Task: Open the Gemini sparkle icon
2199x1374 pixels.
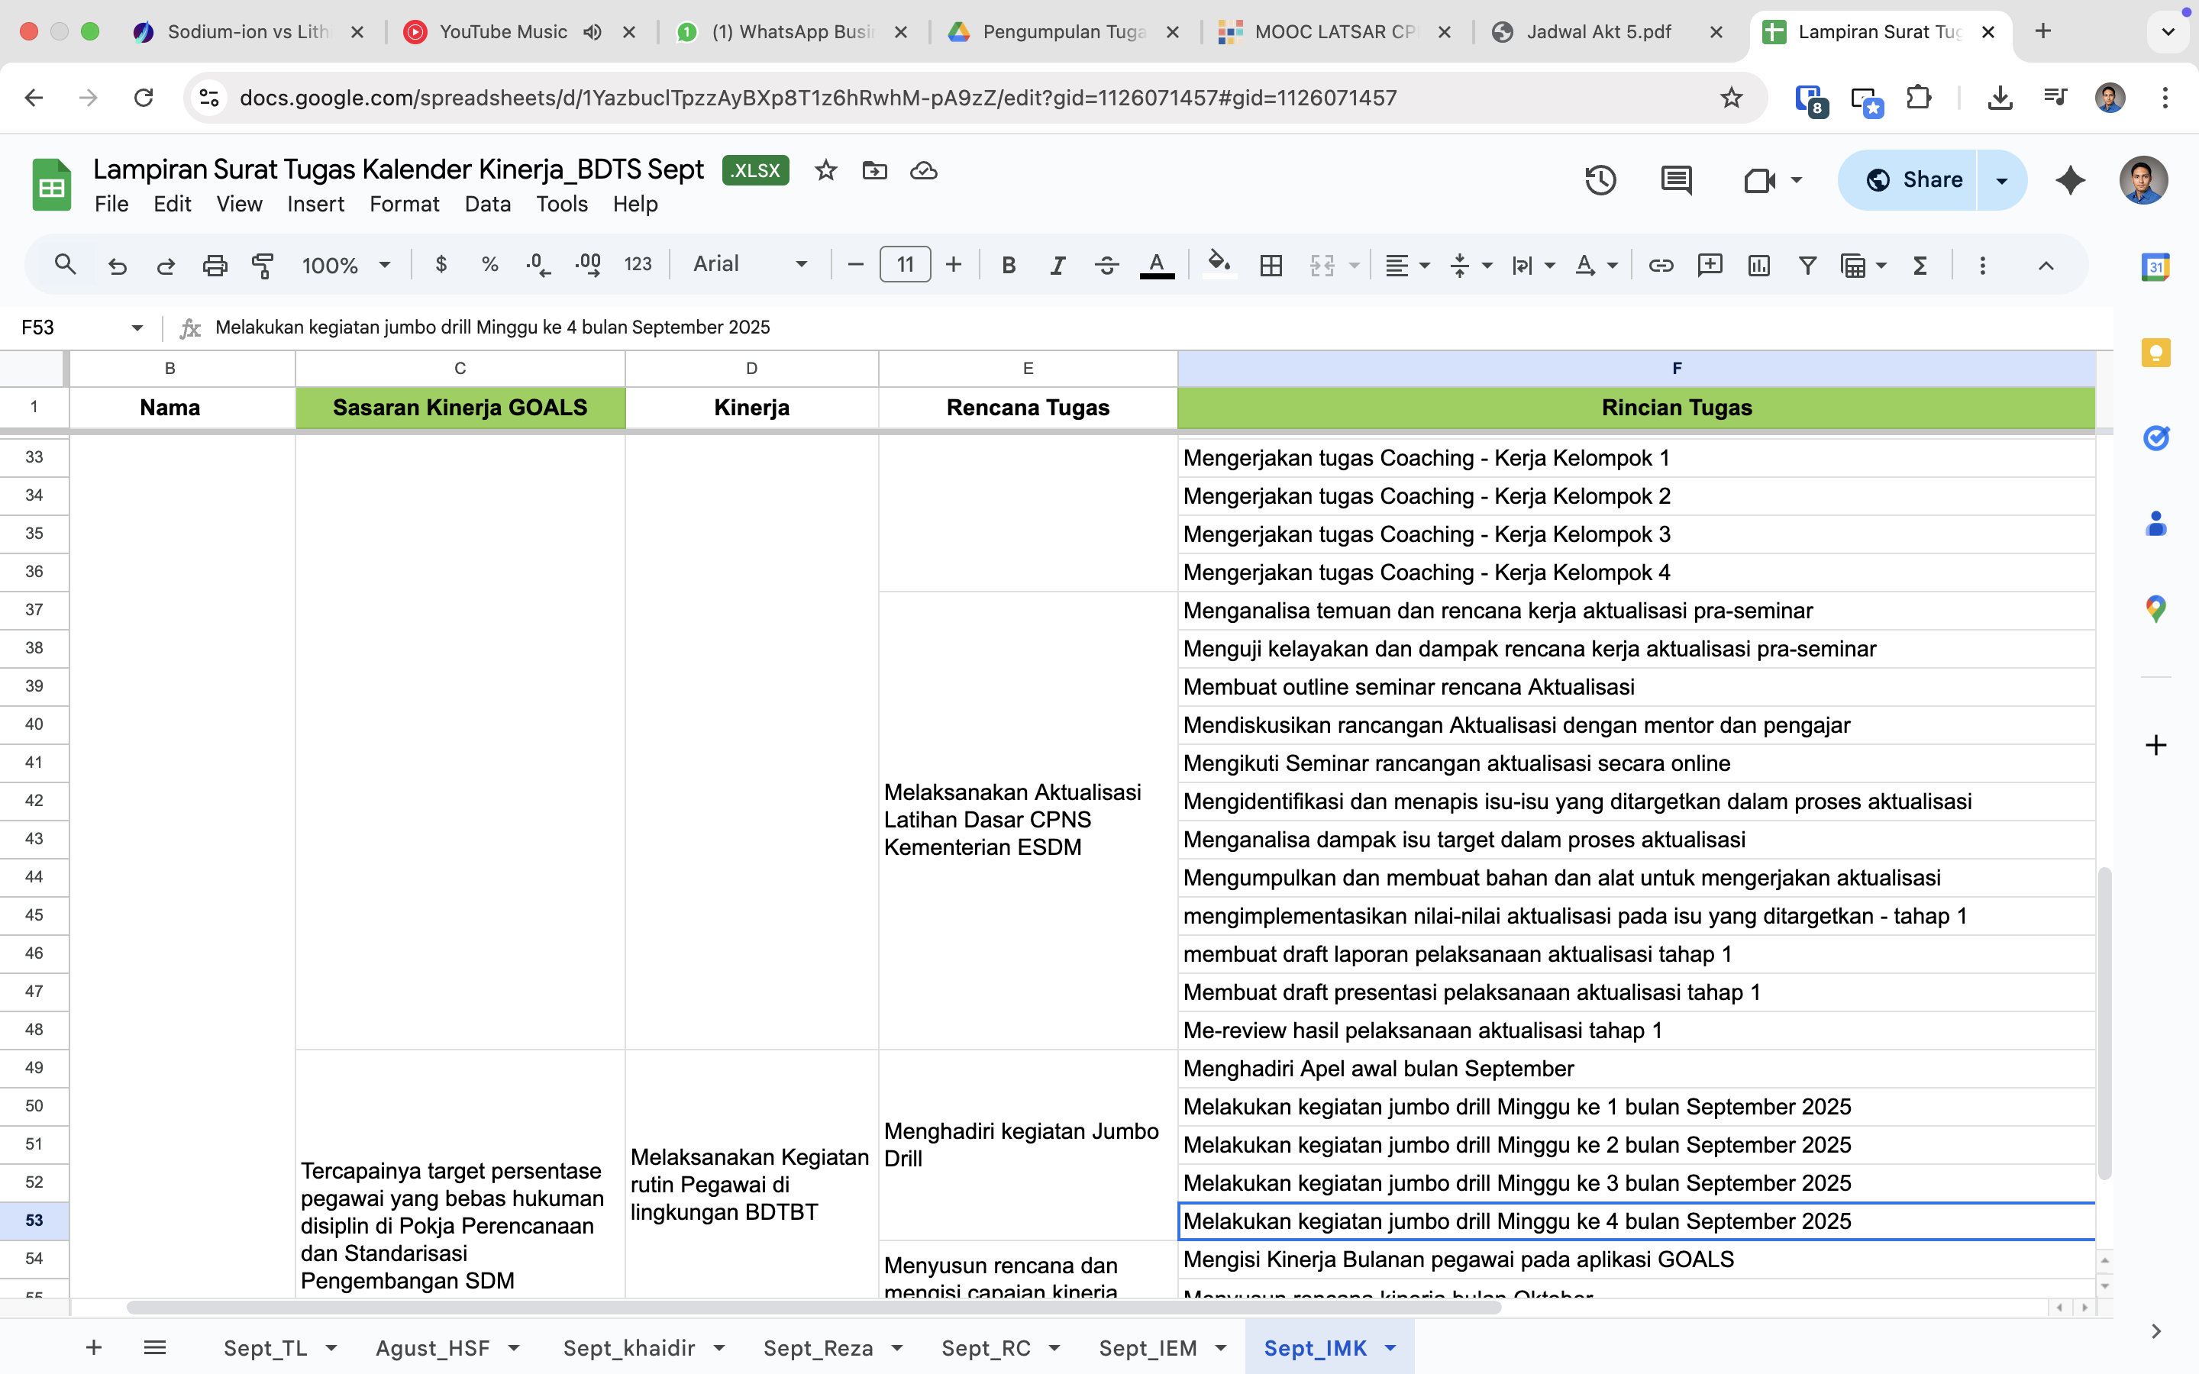Action: (2070, 180)
